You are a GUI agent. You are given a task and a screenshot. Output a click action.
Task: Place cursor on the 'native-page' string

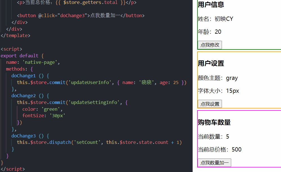pyautogui.click(x=40, y=62)
